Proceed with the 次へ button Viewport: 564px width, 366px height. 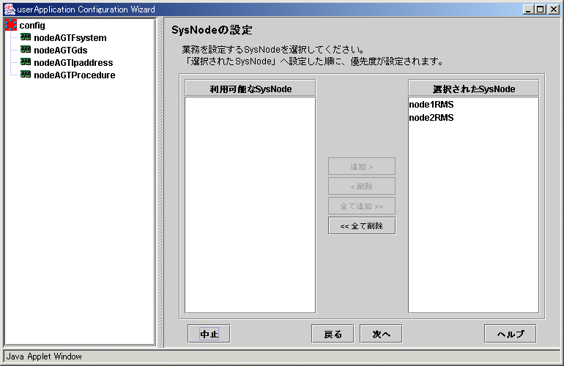[381, 334]
